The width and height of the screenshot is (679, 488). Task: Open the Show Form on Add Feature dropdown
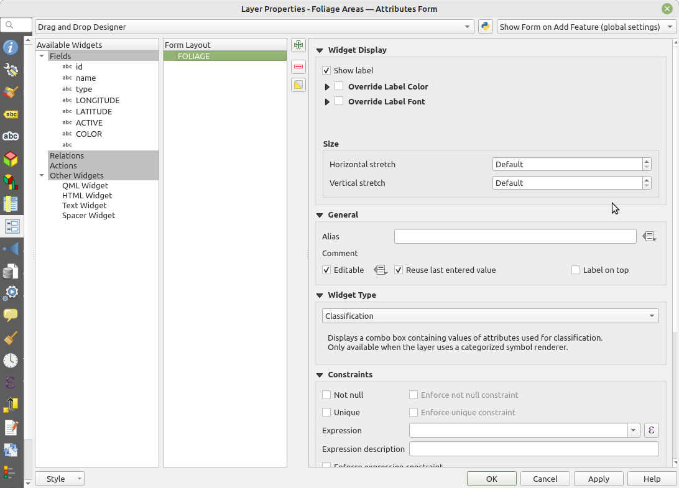point(585,27)
